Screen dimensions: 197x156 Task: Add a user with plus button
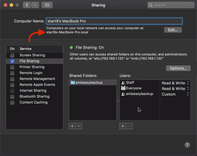point(122,126)
